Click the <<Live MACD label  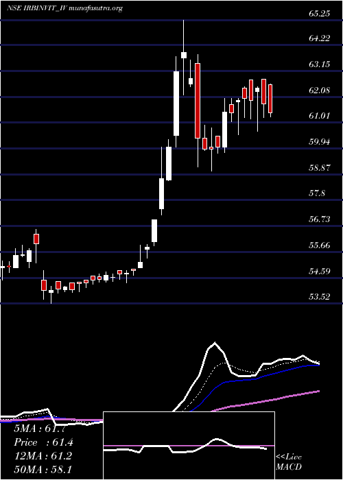tap(289, 462)
